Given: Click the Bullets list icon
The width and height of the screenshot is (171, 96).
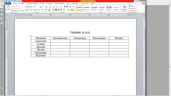Looking at the screenshot, I should click(53, 7).
